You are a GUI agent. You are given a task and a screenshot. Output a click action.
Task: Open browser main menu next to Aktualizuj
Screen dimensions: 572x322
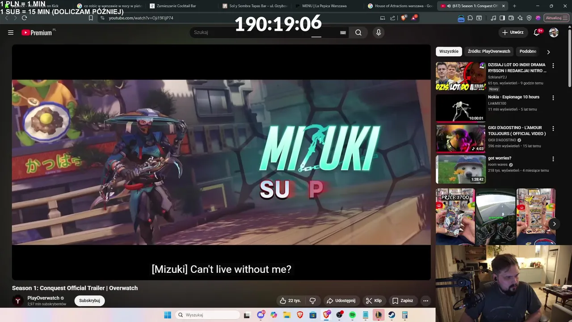click(566, 18)
